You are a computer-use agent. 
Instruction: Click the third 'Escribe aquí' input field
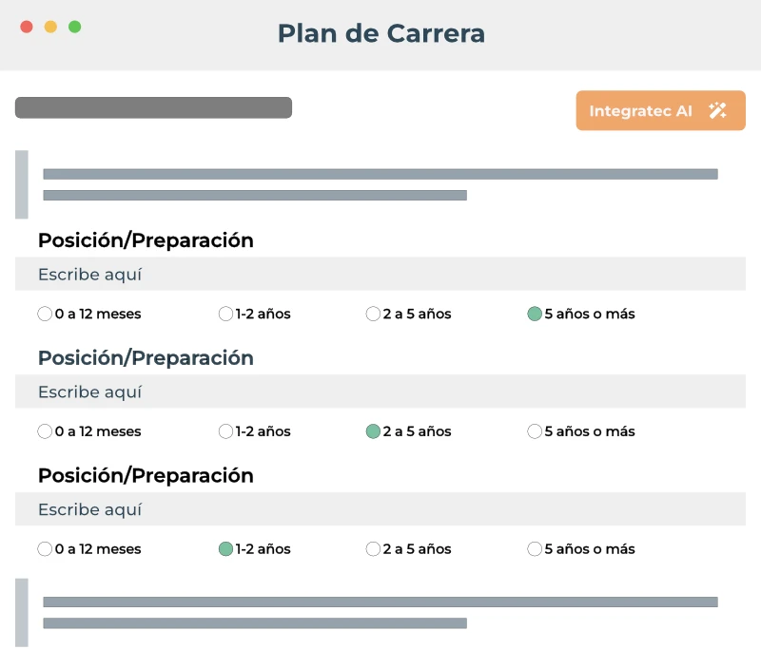tap(380, 509)
